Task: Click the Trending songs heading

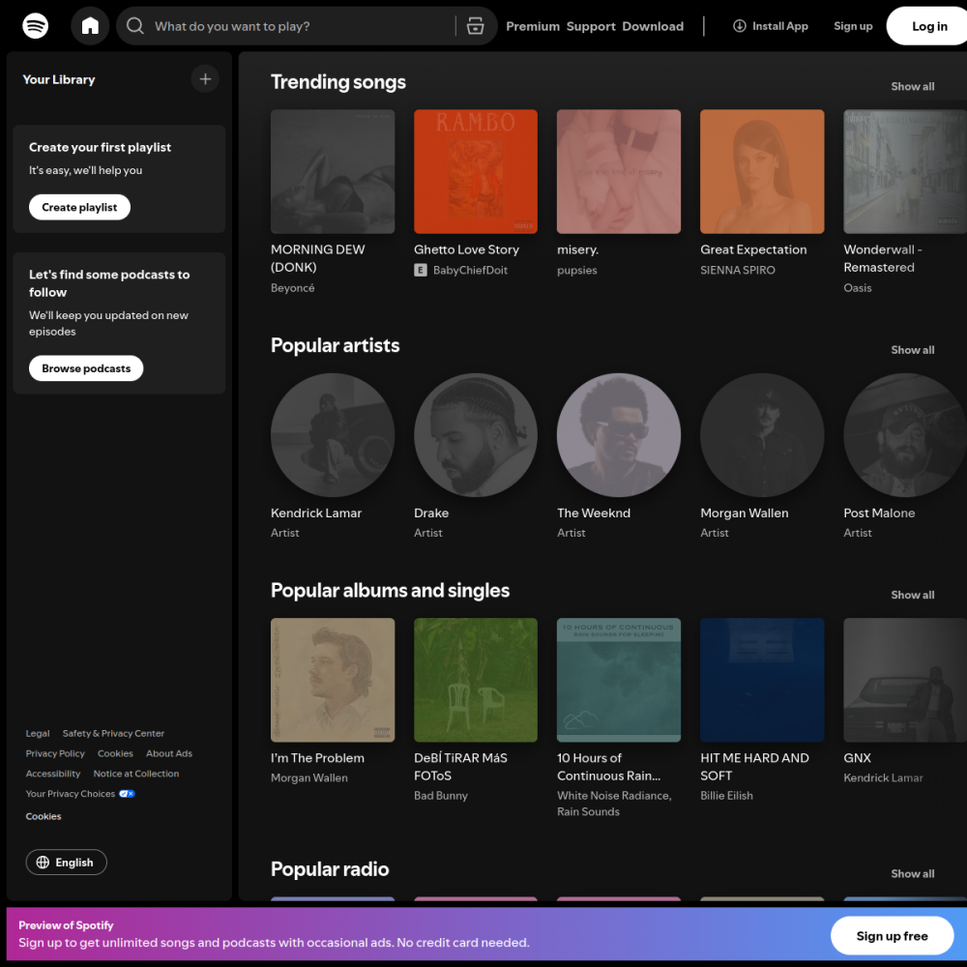Action: [337, 82]
